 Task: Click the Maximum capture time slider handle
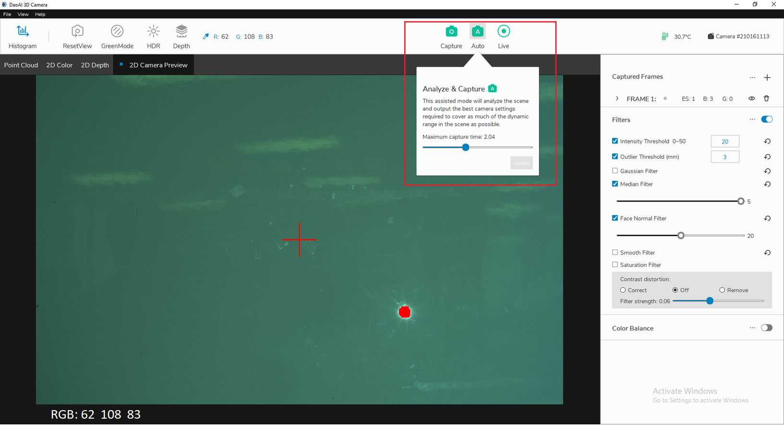(465, 147)
